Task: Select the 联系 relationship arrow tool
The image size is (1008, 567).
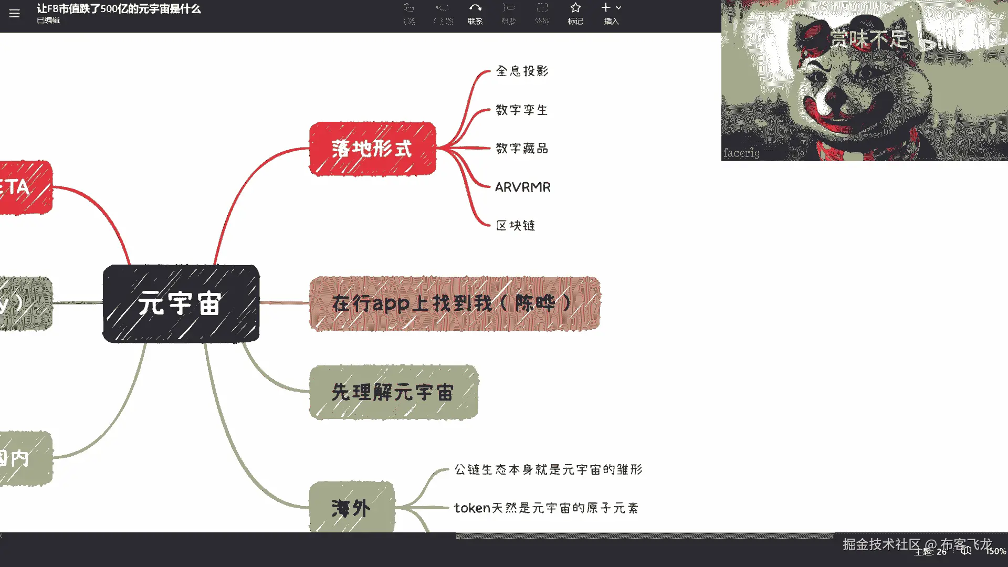Action: click(475, 8)
